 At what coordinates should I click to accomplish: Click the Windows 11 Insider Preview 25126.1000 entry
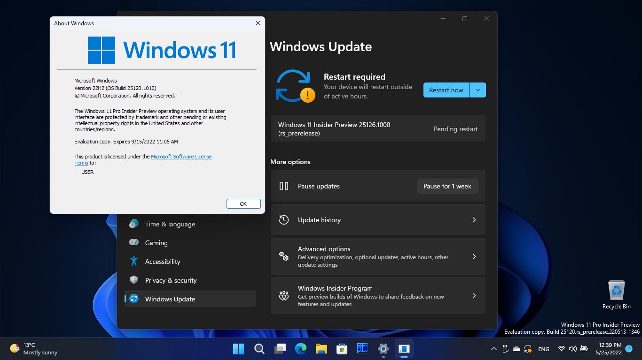[378, 128]
